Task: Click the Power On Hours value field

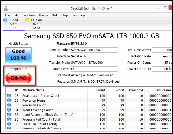Action: [x=162, y=69]
